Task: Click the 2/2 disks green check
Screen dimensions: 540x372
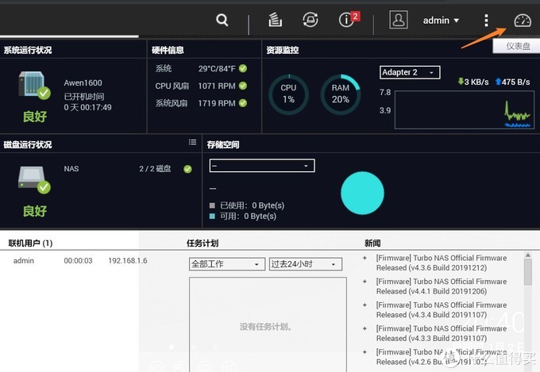Action: coord(187,169)
